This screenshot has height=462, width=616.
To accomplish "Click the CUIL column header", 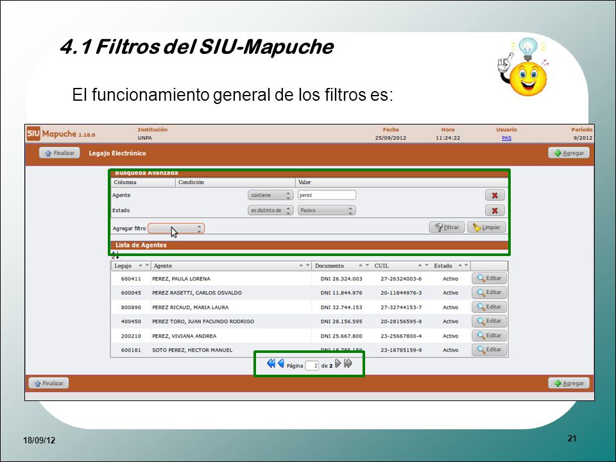I will tap(381, 266).
